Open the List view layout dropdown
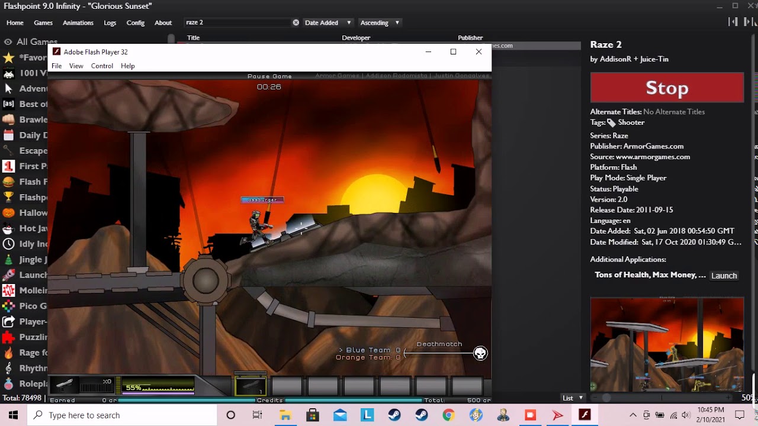The height and width of the screenshot is (426, 758). click(x=573, y=398)
